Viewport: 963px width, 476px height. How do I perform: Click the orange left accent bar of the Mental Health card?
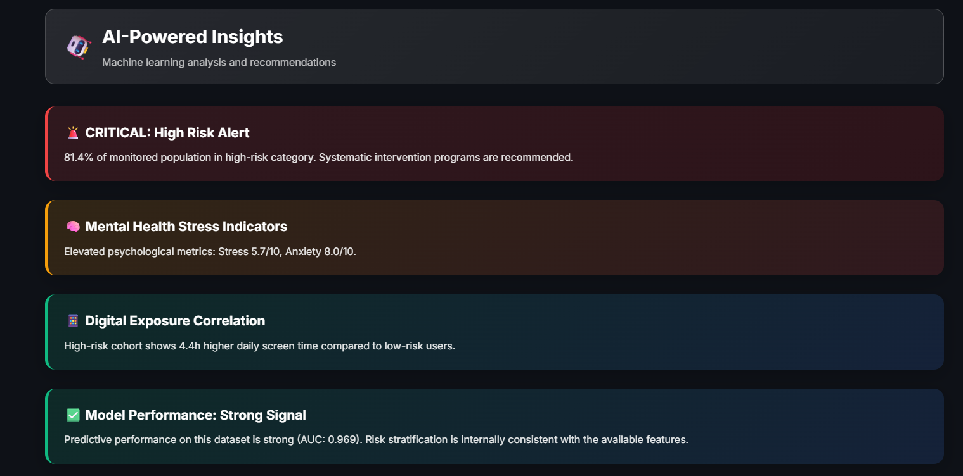click(47, 237)
